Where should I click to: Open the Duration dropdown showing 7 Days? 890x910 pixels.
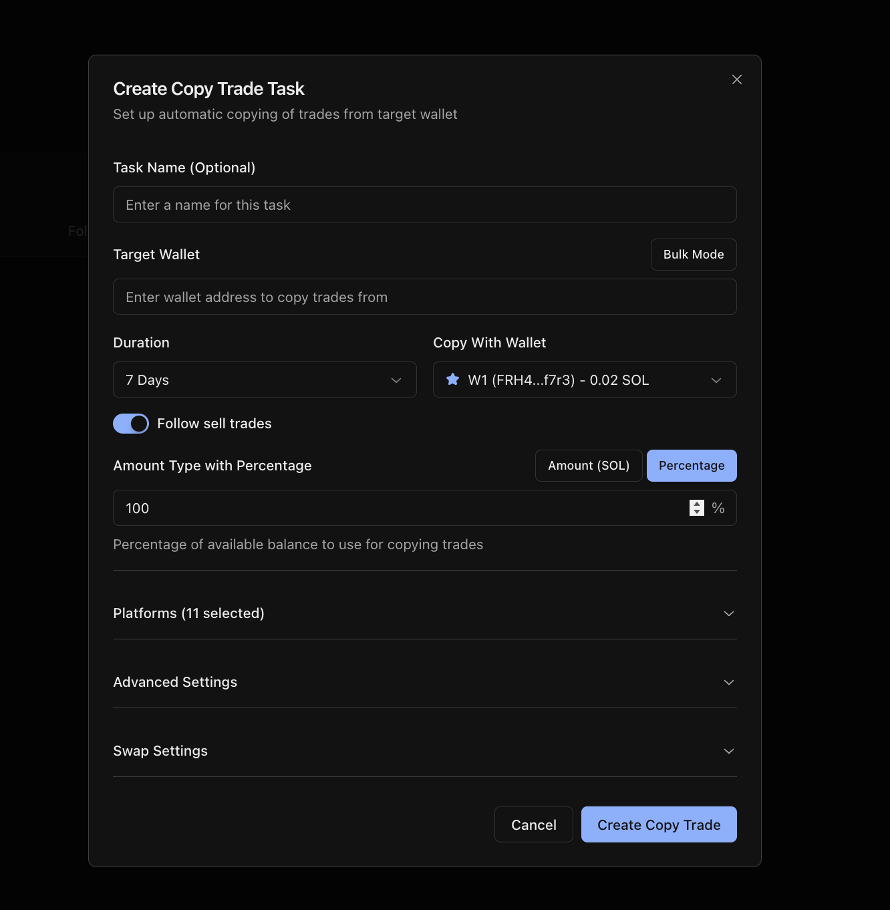[x=265, y=380]
